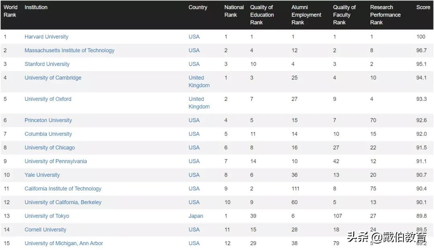Click the Princeton University link
The height and width of the screenshot is (250, 434).
(x=48, y=120)
